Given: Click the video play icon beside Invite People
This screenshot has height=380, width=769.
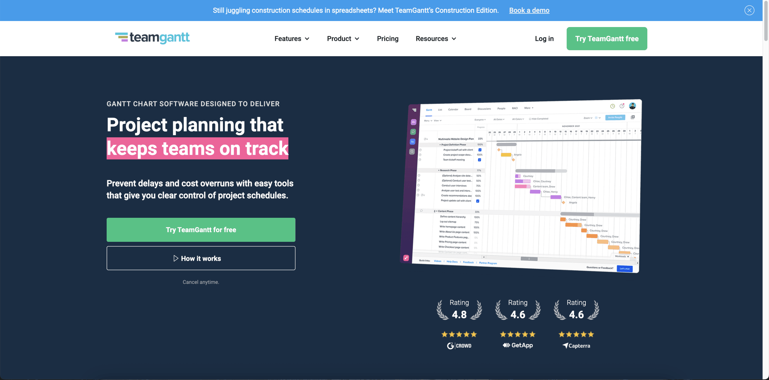Looking at the screenshot, I should (x=633, y=117).
